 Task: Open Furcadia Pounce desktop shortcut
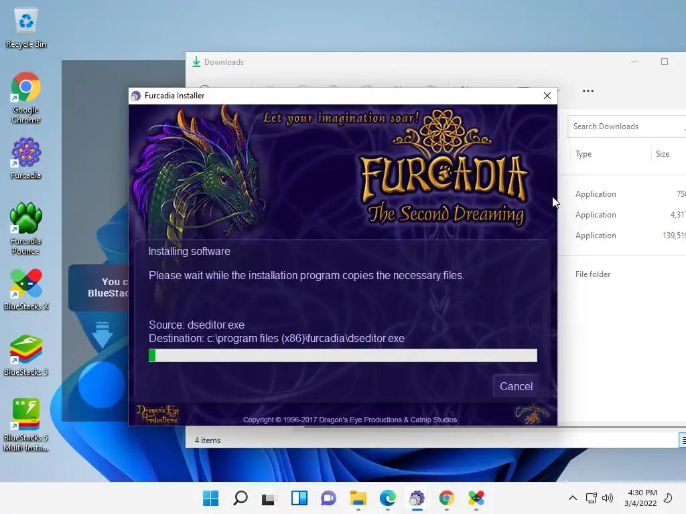(26, 229)
